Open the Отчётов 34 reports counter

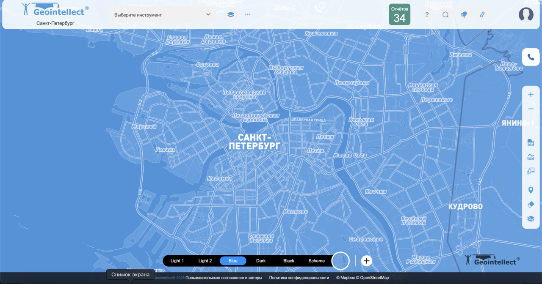coord(399,15)
